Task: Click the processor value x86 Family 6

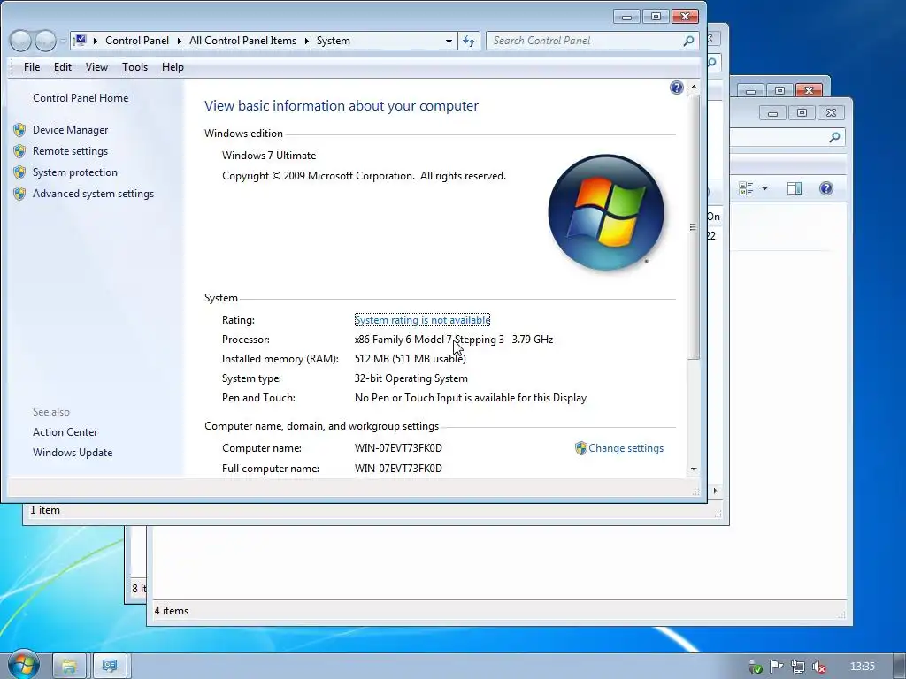Action: coord(454,339)
